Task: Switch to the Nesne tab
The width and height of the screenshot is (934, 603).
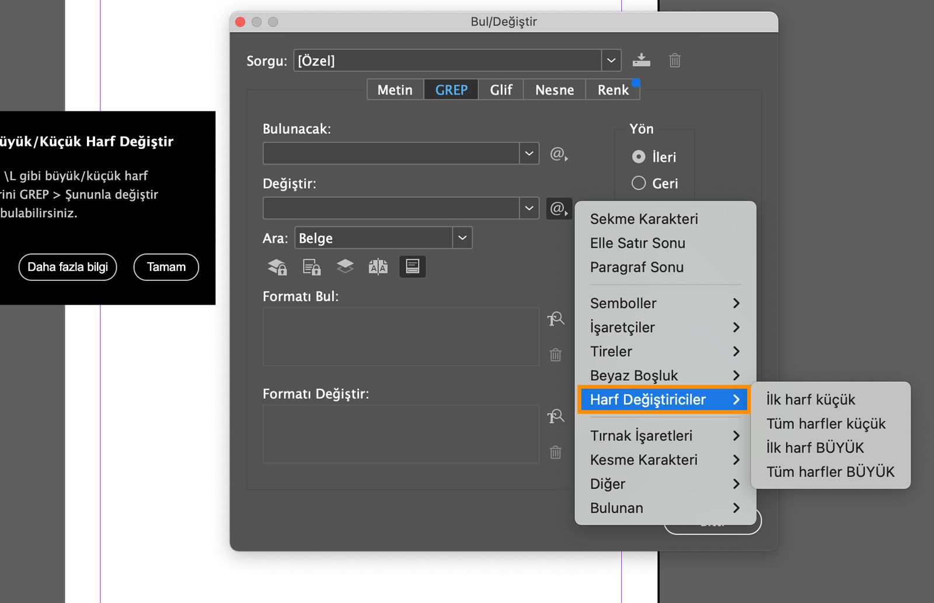Action: coord(555,90)
